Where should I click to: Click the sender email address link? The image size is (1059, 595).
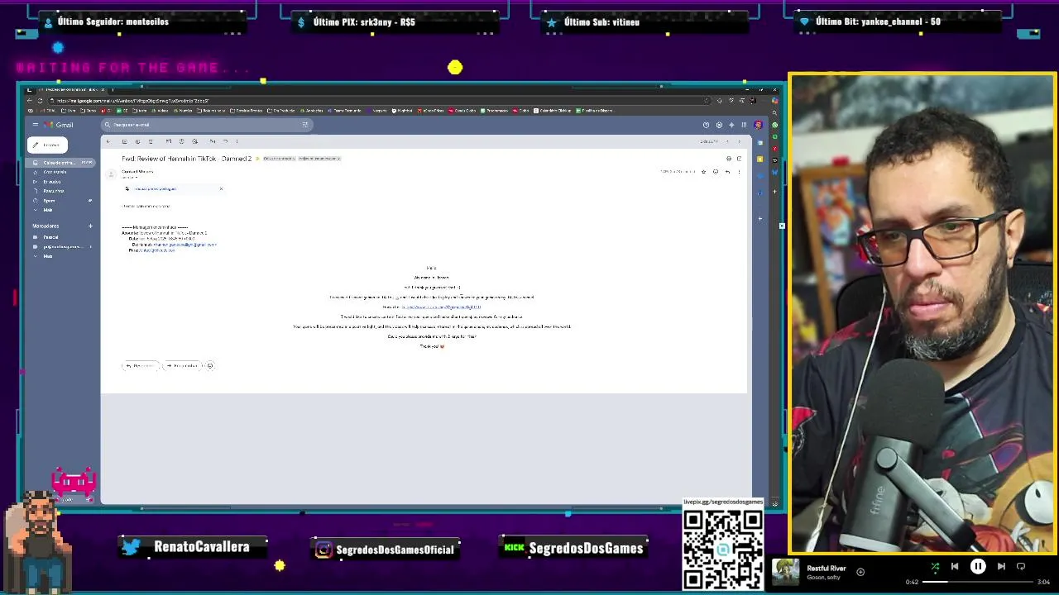coord(185,245)
